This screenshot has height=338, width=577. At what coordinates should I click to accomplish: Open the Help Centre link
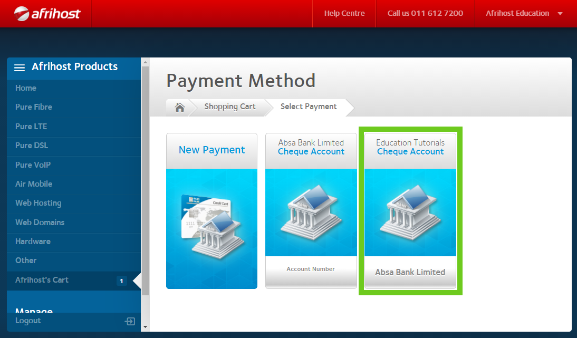tap(344, 13)
